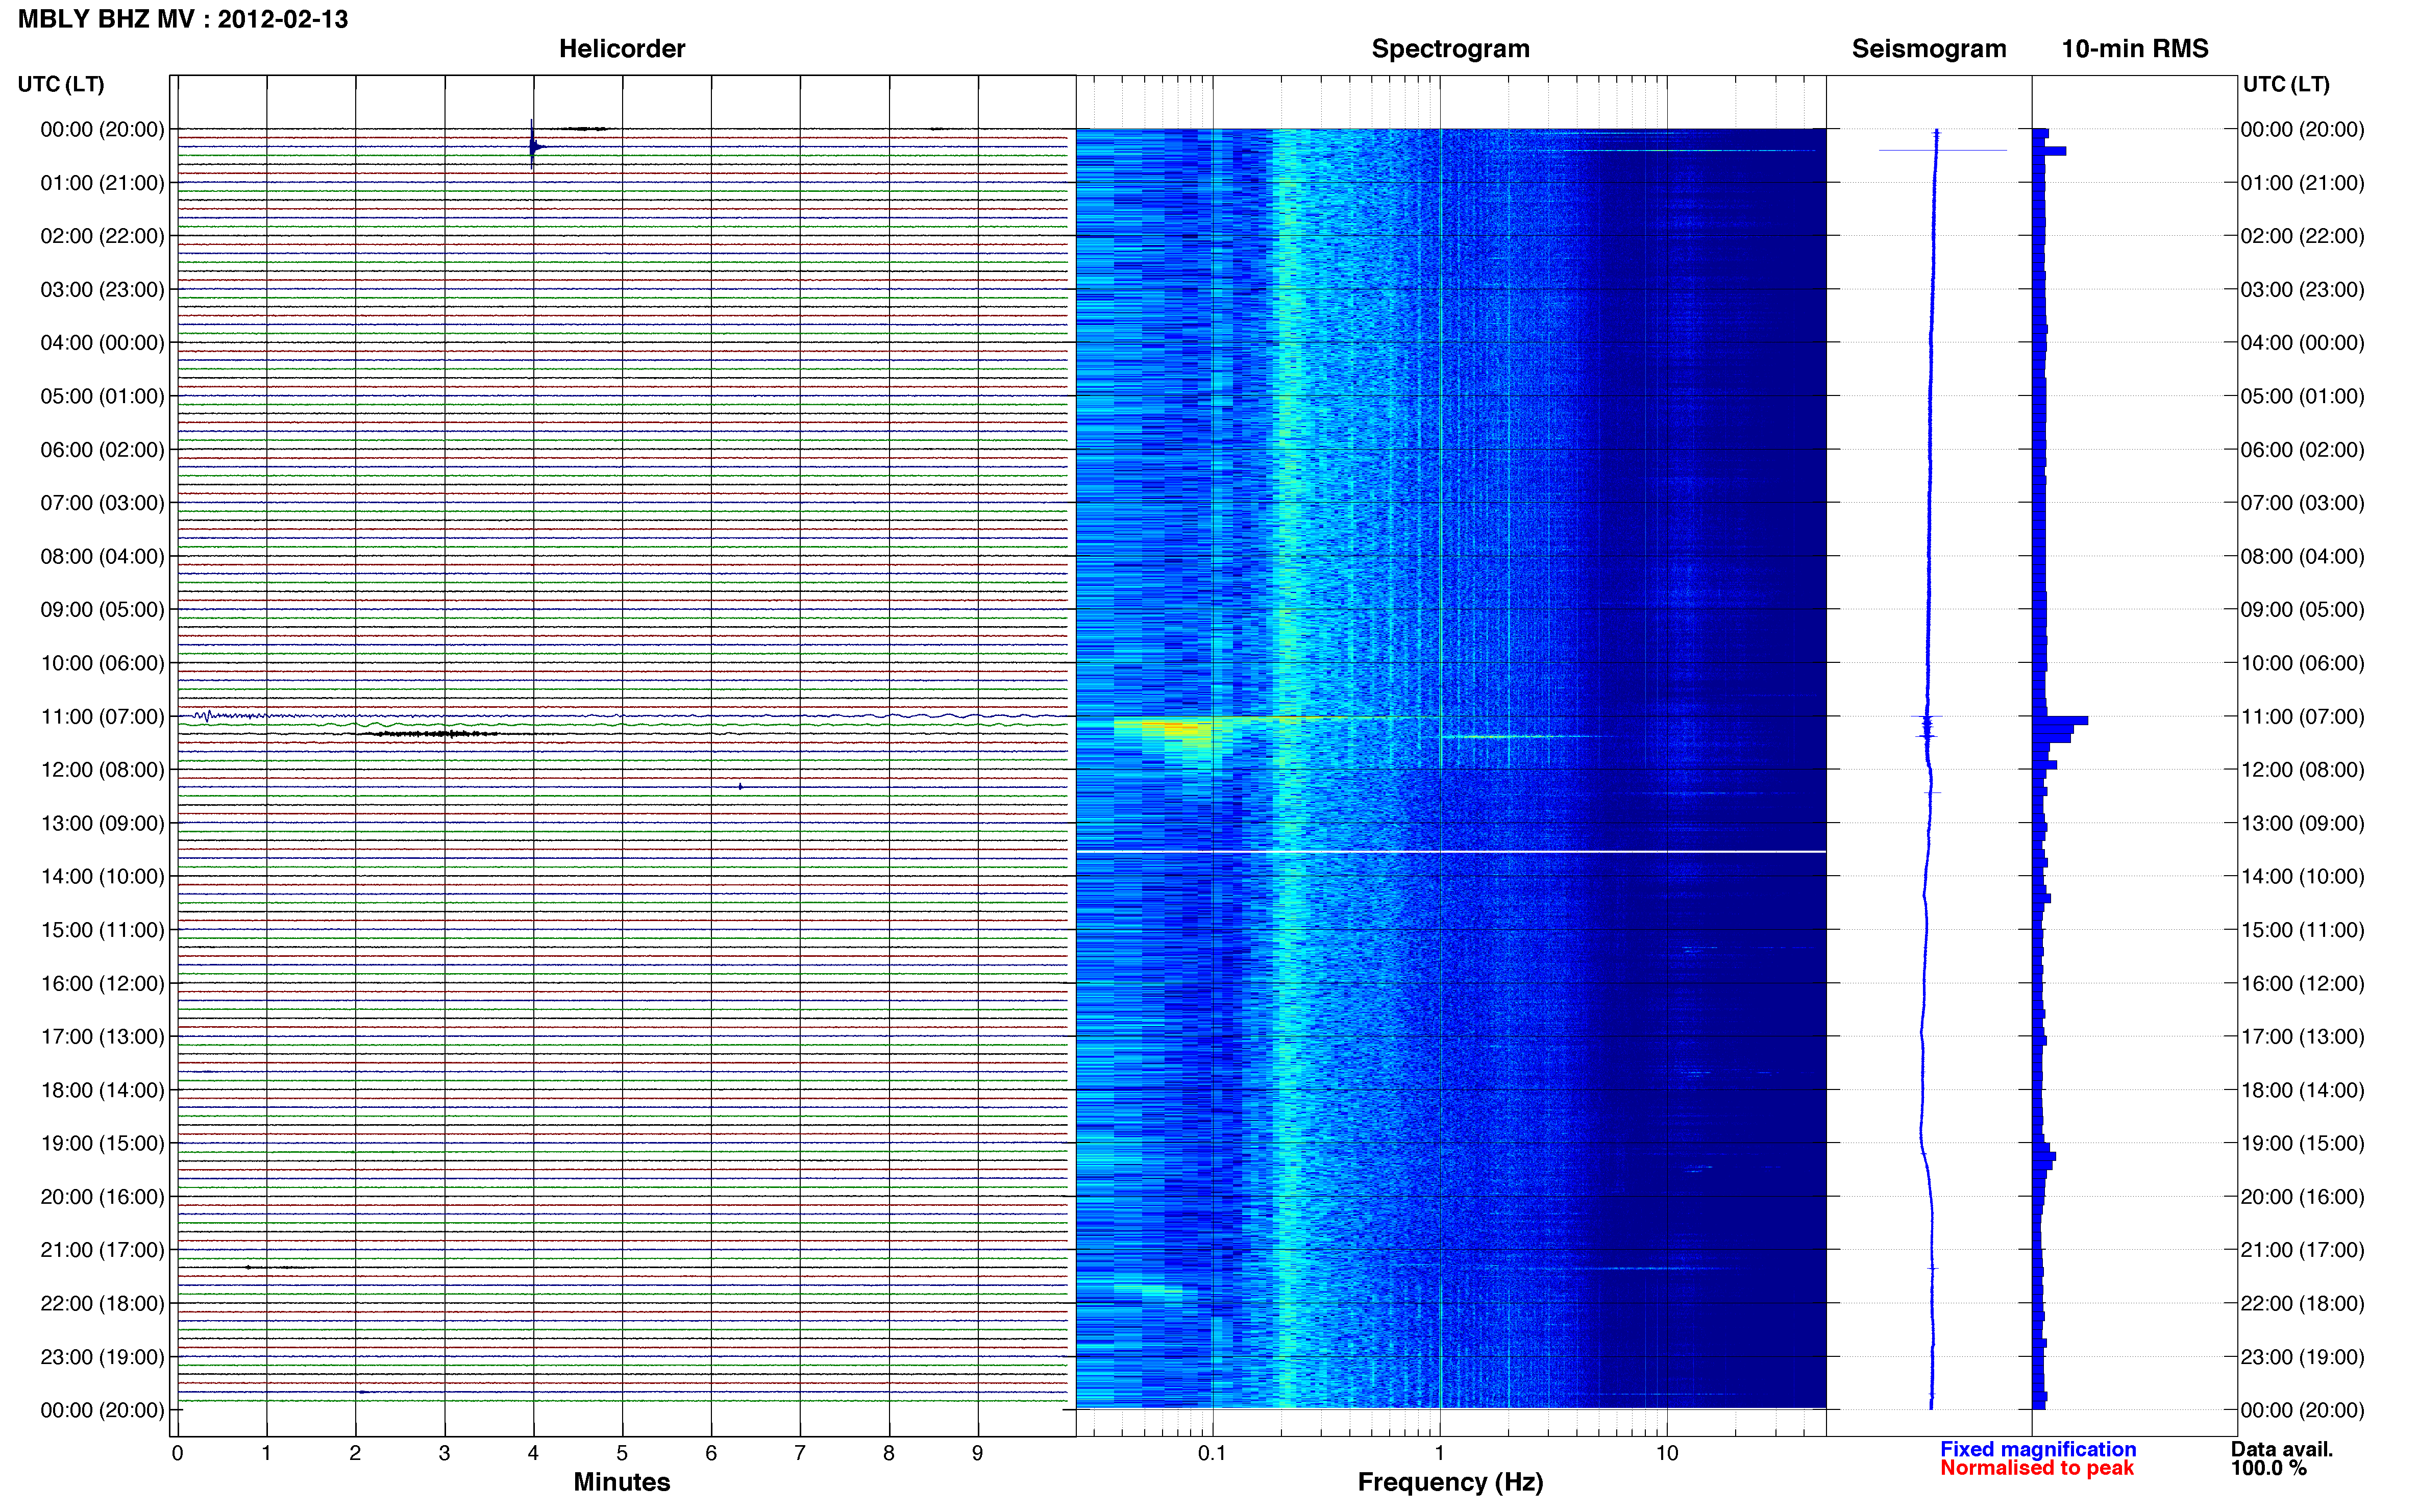The image size is (2419, 1512).
Task: Click the left '01:00 (21:00)' time label
Action: click(x=102, y=183)
